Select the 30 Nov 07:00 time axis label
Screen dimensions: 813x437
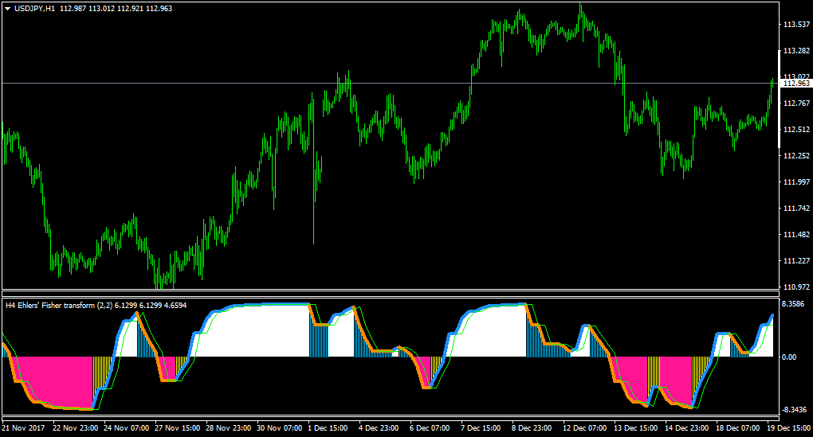pyautogui.click(x=280, y=428)
